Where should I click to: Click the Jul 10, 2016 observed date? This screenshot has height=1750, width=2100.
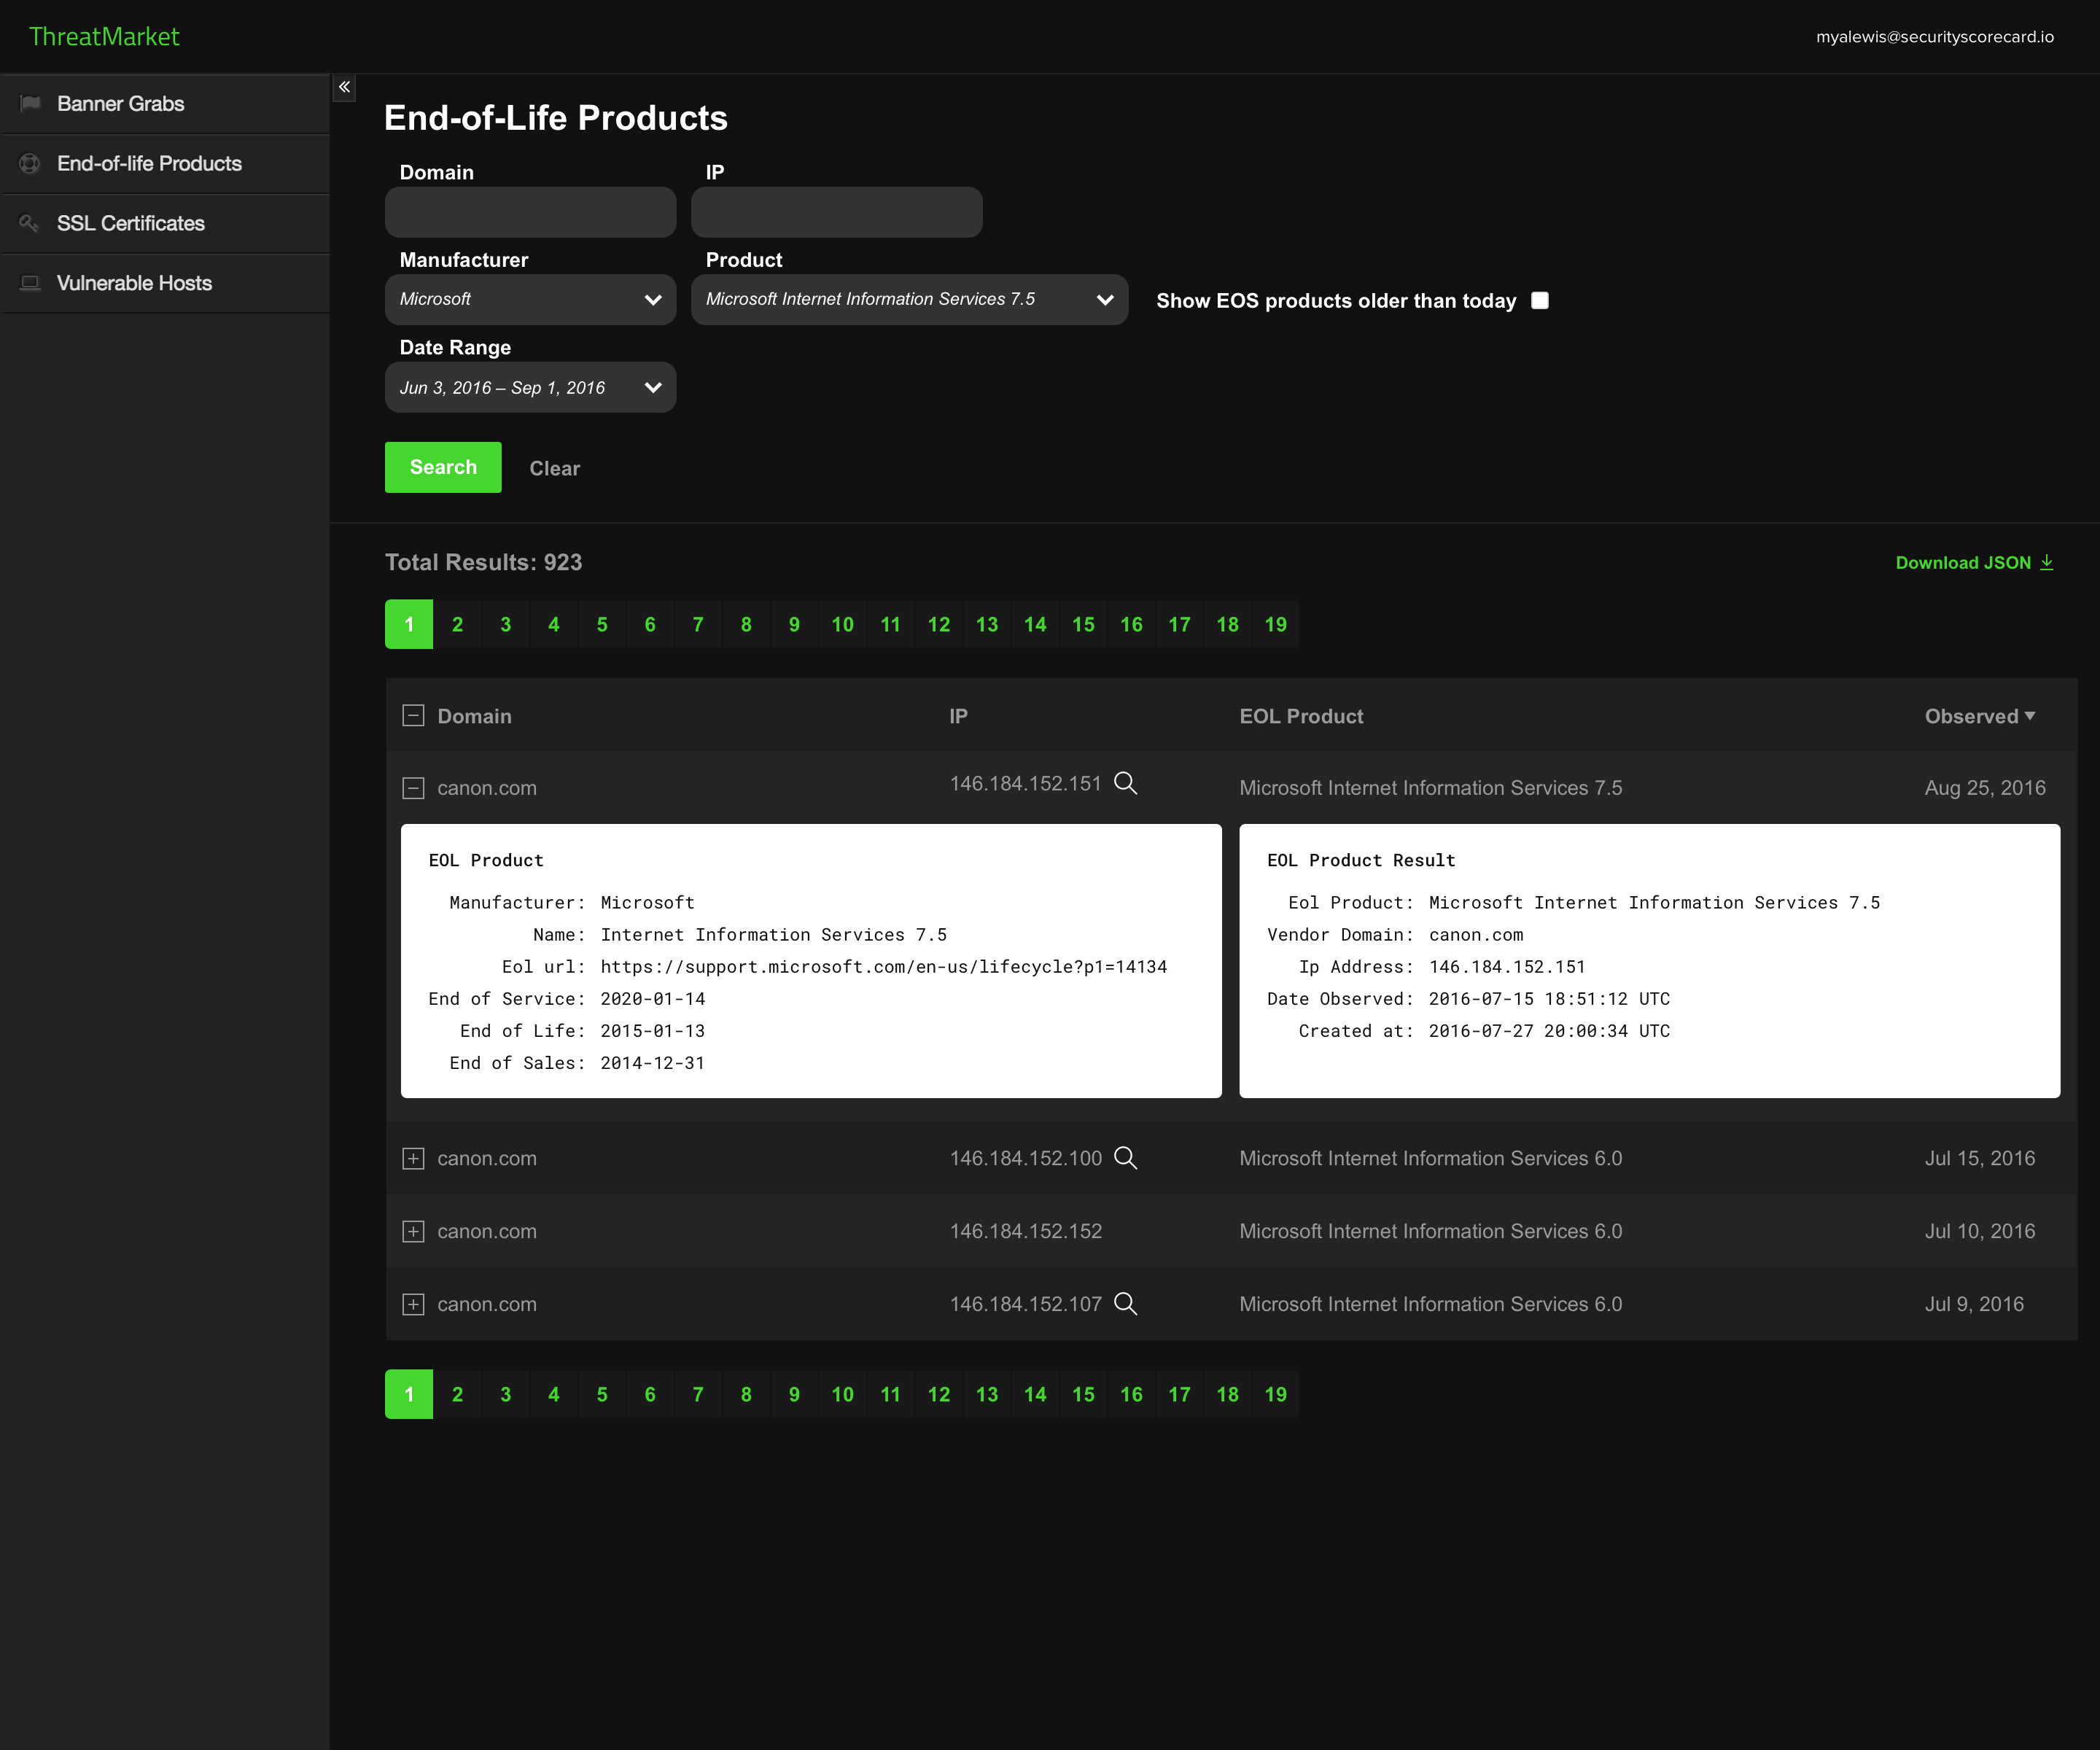pyautogui.click(x=1979, y=1231)
